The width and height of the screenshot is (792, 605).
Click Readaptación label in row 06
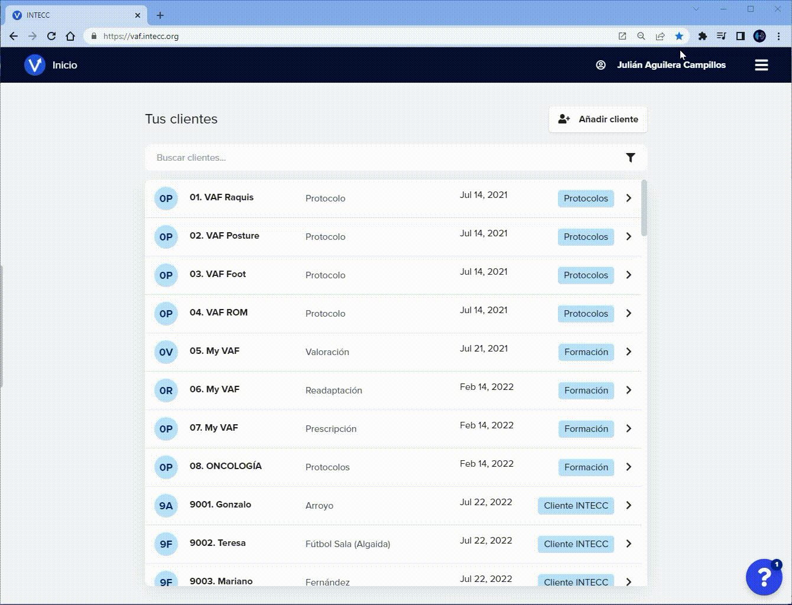click(x=334, y=391)
